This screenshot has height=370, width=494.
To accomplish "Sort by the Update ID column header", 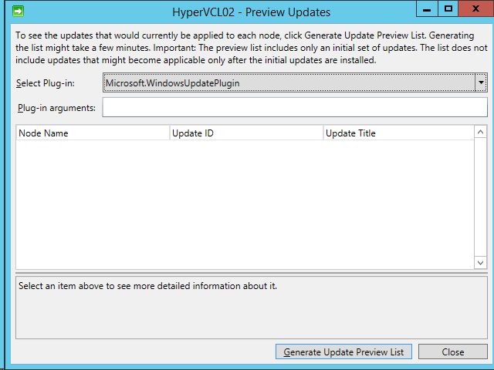I will coord(245,133).
